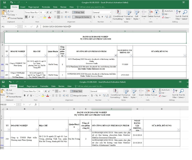Open the Formulas tab in the lower window
Viewport: 192px width, 160px height.
click(44, 86)
